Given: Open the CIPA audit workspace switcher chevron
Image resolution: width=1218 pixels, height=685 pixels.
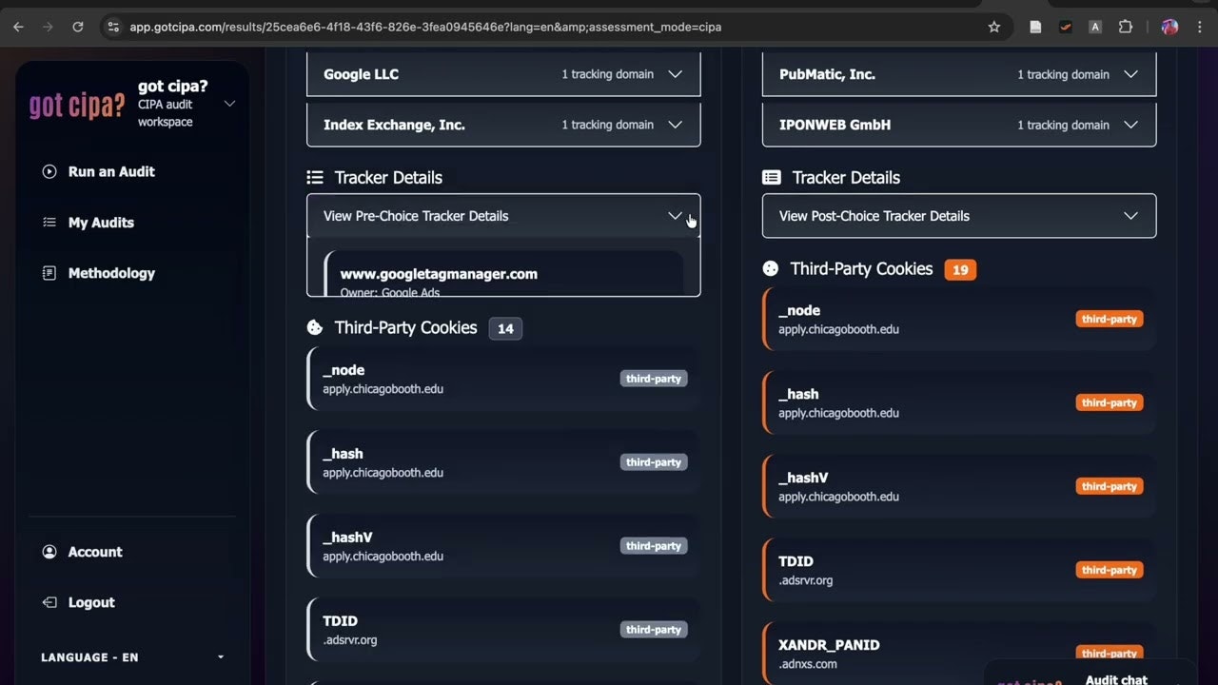Looking at the screenshot, I should point(229,104).
